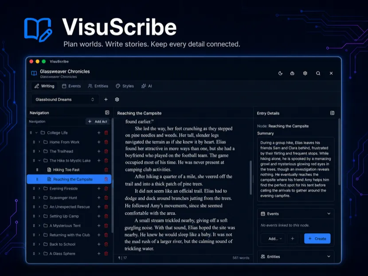Switch to the Events tab

pos(71,86)
